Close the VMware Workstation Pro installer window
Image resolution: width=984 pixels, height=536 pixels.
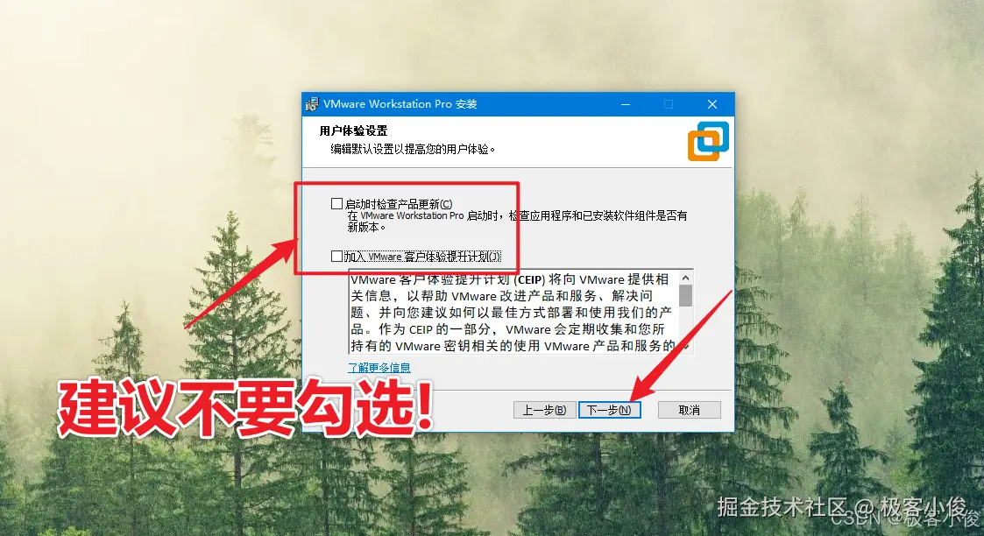coord(712,104)
